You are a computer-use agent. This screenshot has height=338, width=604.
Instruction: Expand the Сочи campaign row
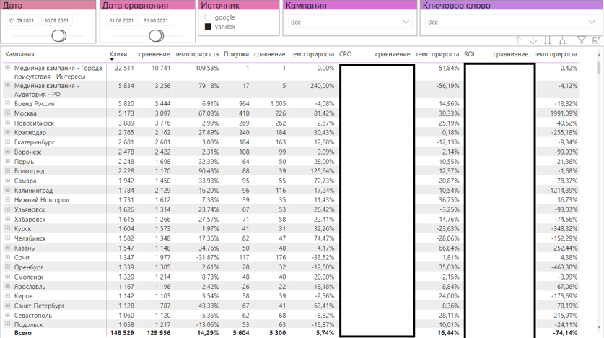point(7,257)
